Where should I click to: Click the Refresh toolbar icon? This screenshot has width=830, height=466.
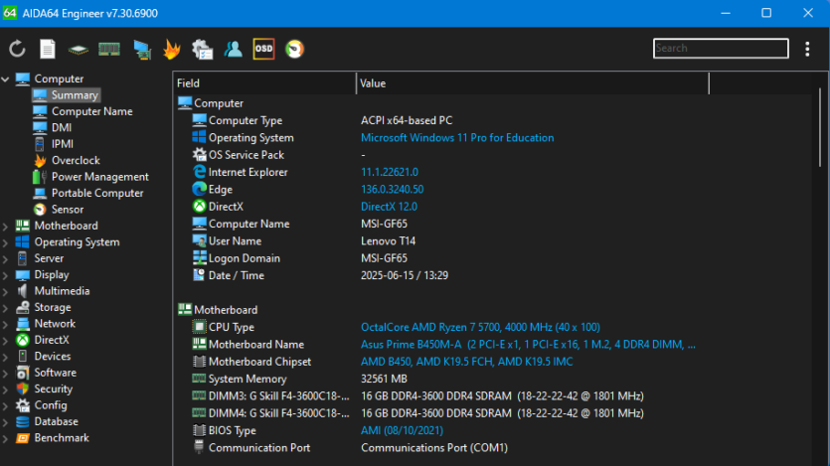point(17,50)
